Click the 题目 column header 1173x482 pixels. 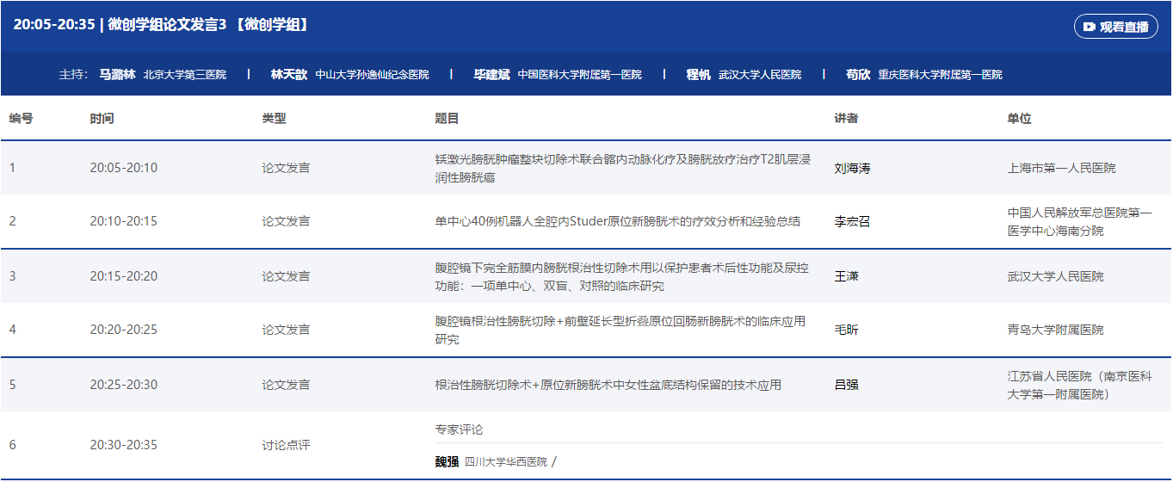447,119
